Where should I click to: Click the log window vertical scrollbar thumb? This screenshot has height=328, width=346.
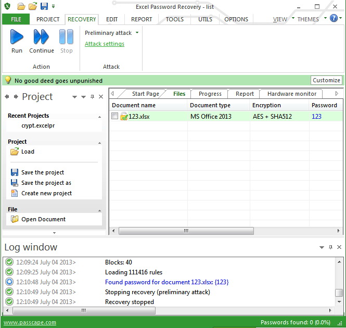(339, 293)
